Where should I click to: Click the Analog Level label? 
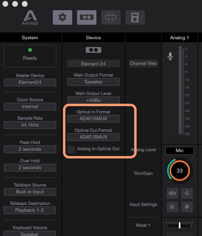coord(143,150)
